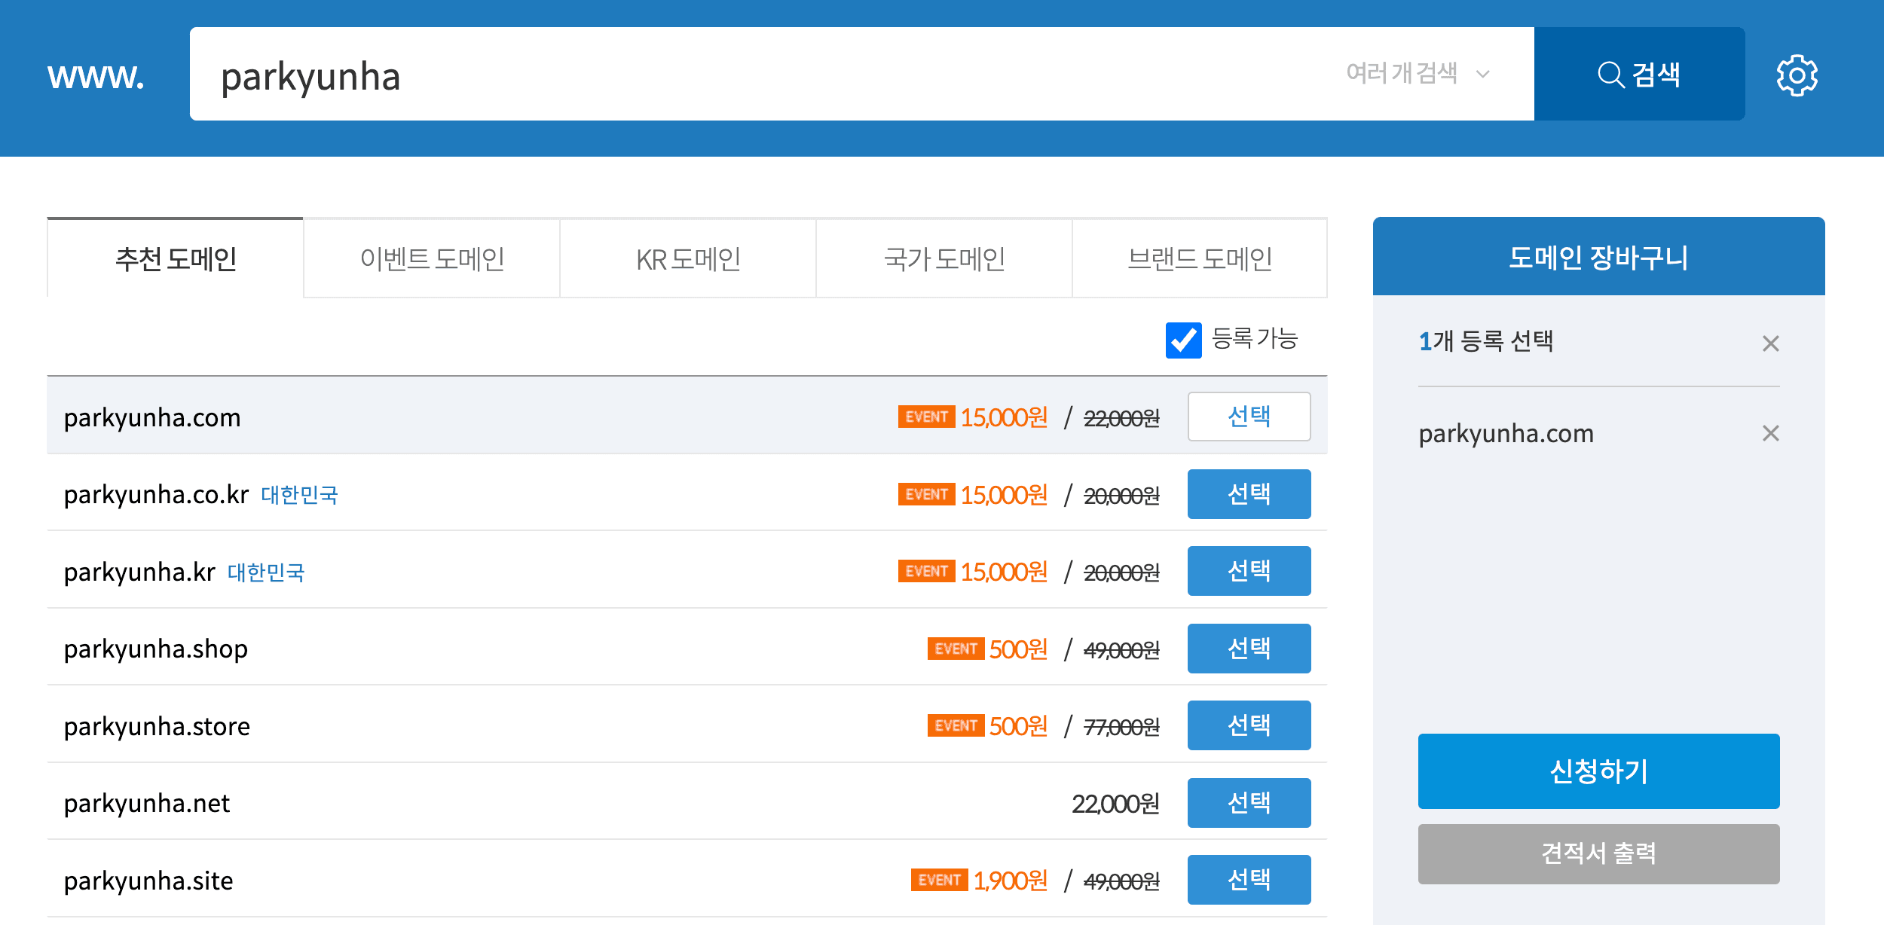The width and height of the screenshot is (1884, 925).
Task: Click into the domain search input field
Action: tap(754, 75)
